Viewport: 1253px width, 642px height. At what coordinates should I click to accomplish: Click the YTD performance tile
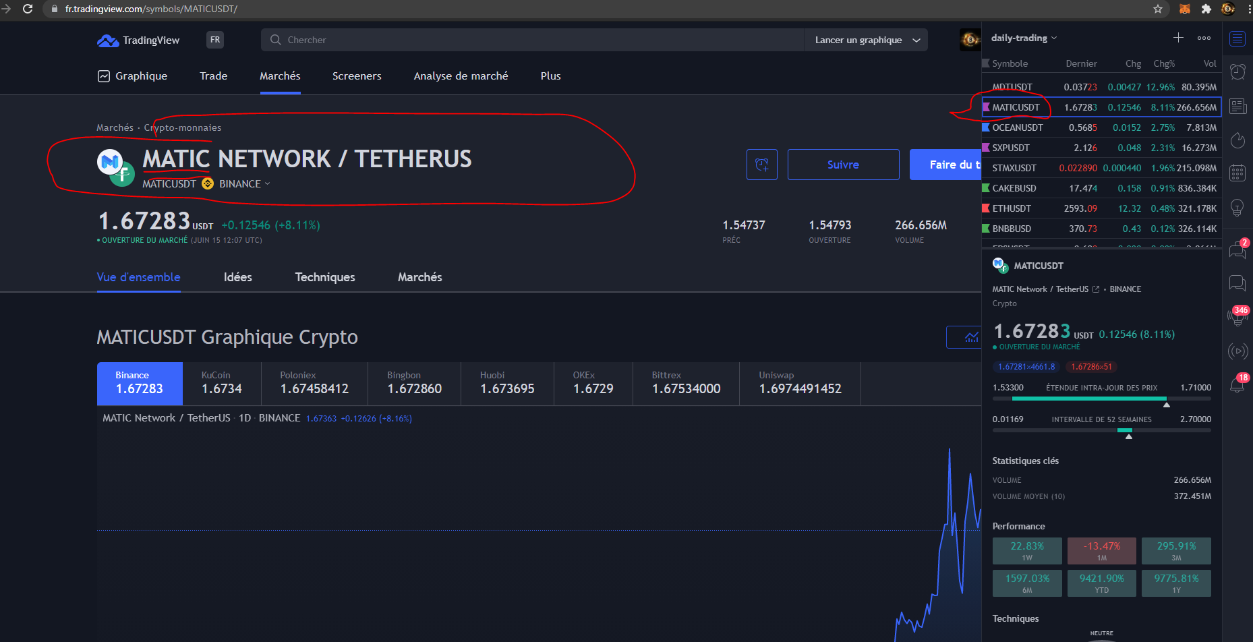(1102, 583)
